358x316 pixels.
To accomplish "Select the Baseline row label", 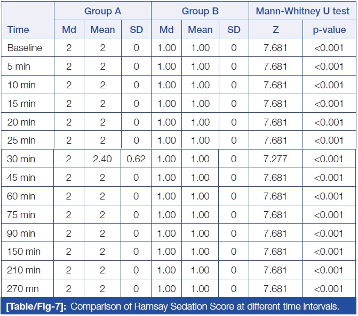I will point(25,48).
